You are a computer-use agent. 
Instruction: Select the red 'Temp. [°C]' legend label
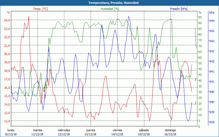click(x=40, y=9)
